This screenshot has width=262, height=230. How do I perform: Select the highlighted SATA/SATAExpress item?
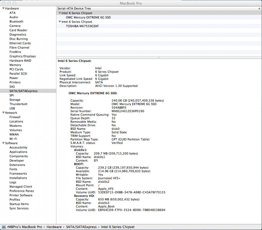point(24,91)
